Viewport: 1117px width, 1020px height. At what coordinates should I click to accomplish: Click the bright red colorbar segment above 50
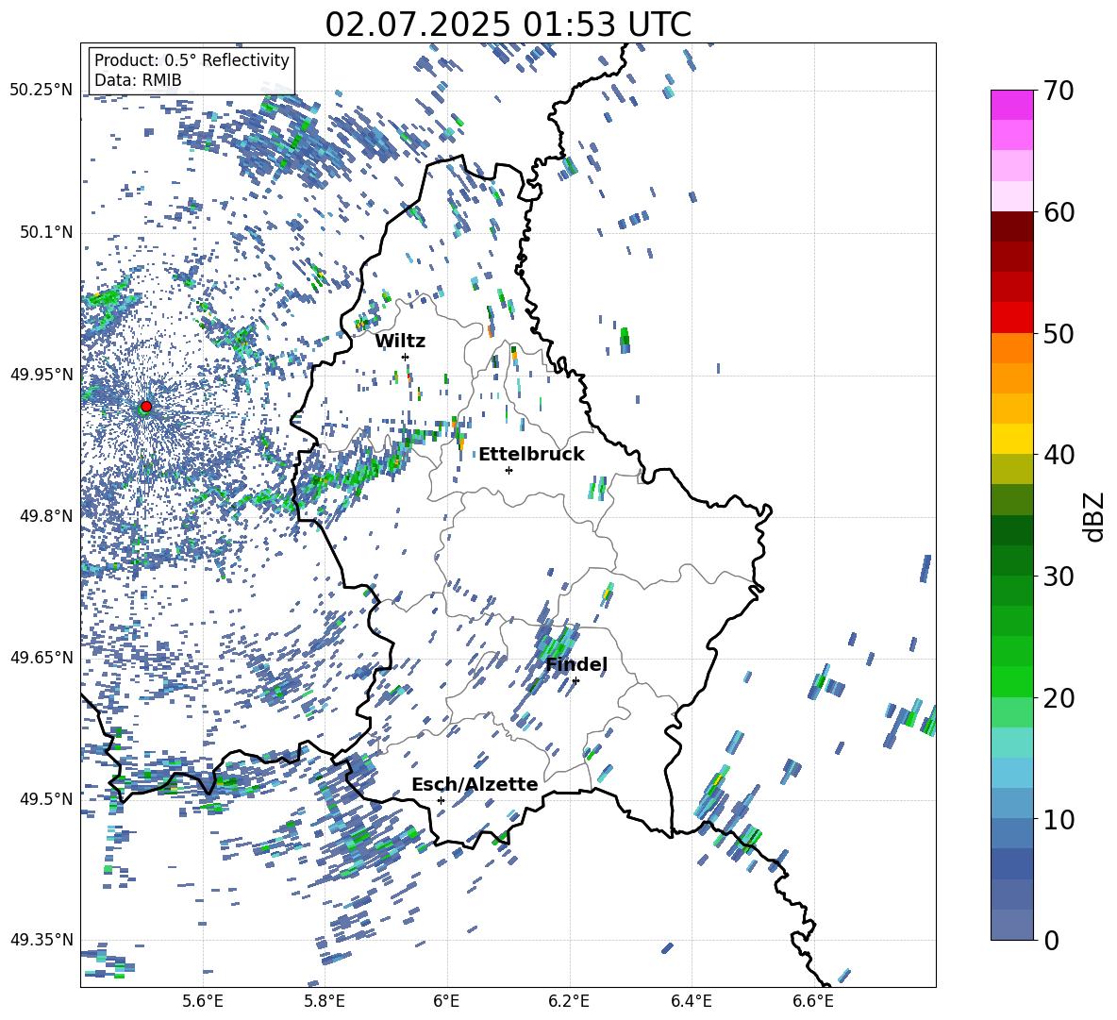(x=1012, y=318)
